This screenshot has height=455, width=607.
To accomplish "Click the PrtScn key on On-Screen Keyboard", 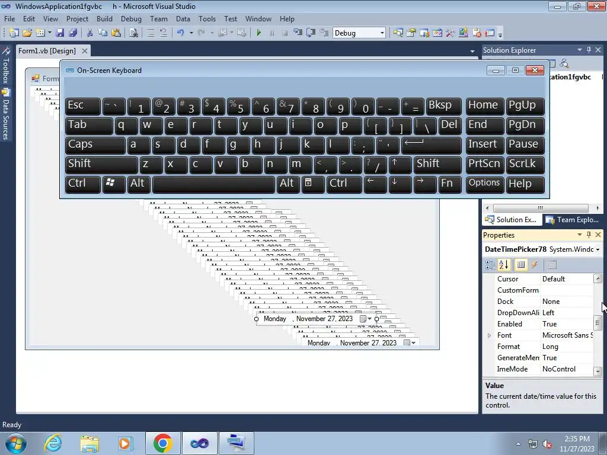I will click(485, 164).
